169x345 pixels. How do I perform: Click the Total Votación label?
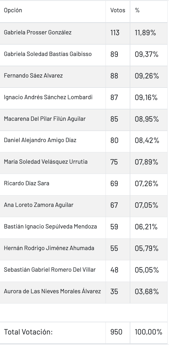28,332
